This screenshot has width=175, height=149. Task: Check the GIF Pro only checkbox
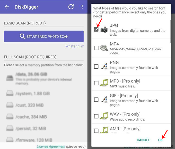point(96,99)
